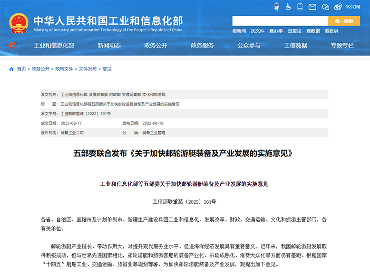Open the 政务服务 nav menu

(202, 45)
